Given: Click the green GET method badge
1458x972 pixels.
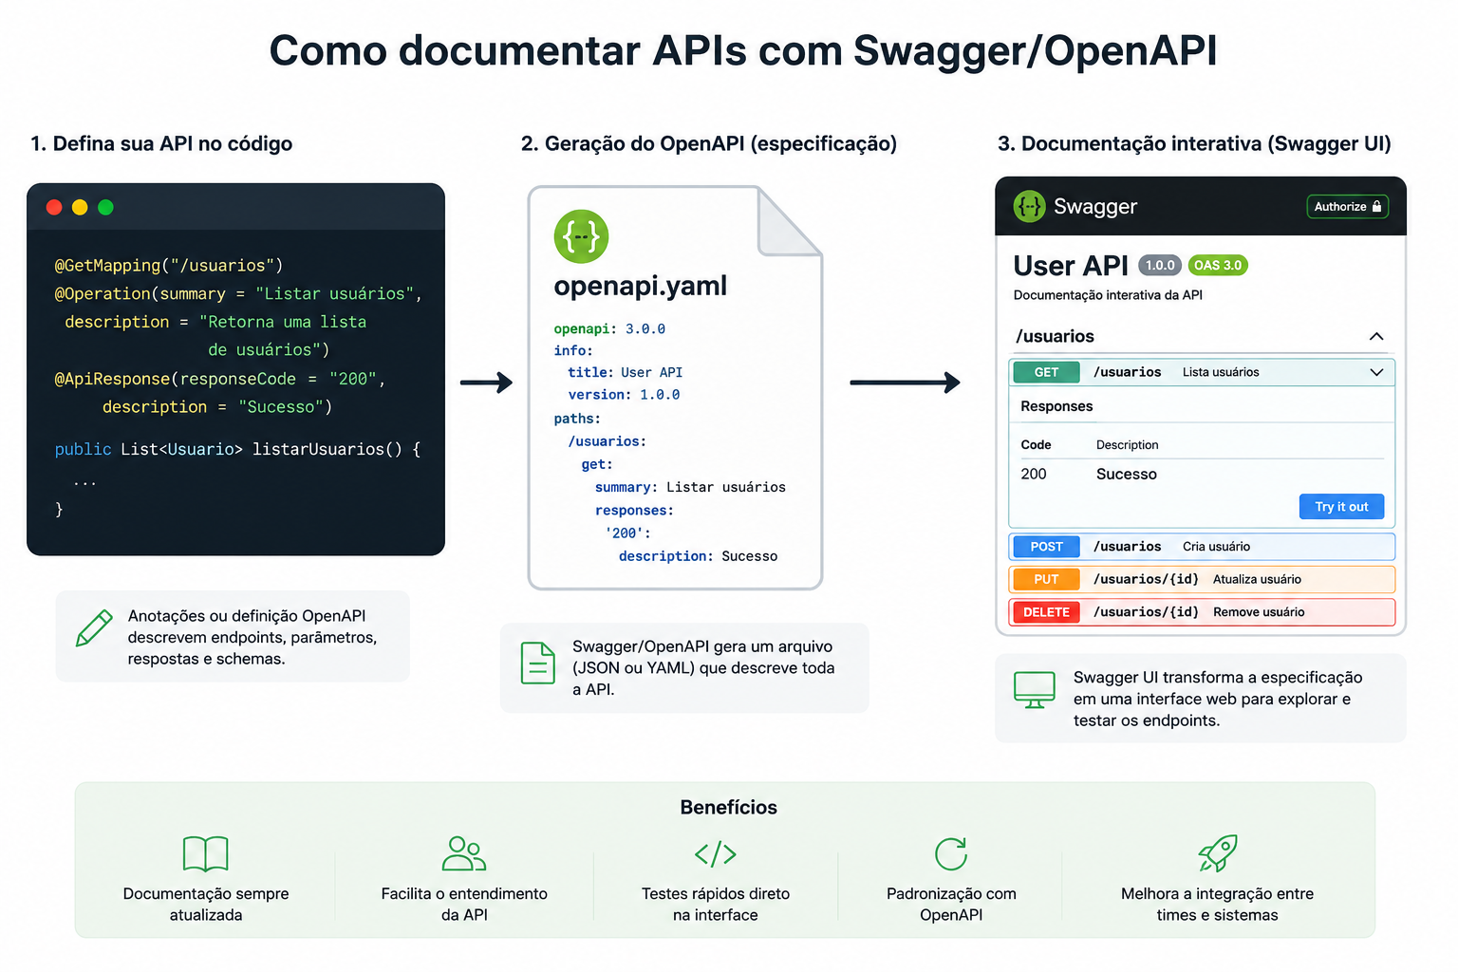Looking at the screenshot, I should tap(1046, 372).
